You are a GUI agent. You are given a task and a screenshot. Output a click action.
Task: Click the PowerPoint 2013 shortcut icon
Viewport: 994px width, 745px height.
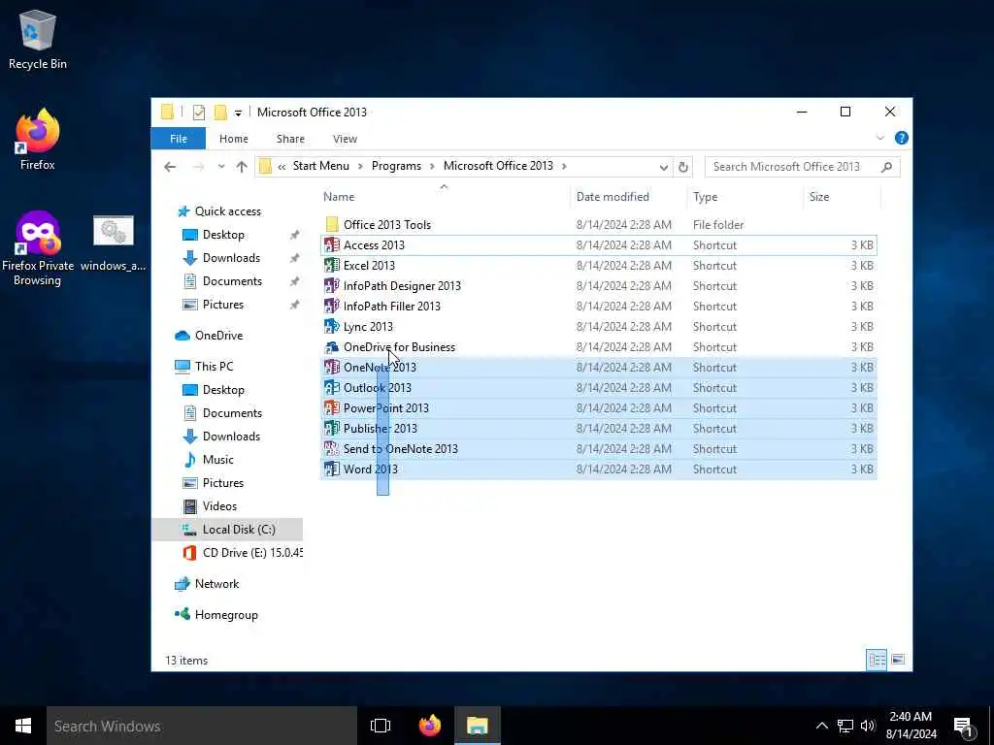pyautogui.click(x=332, y=408)
